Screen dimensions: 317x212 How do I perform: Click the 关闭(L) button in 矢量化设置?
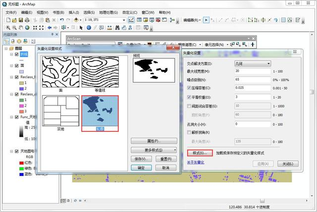(288, 163)
